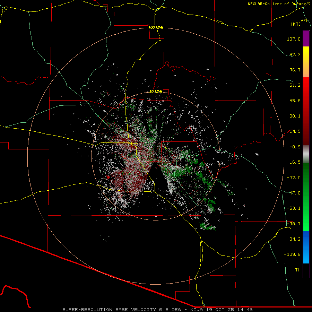Click the Super-Resolution Base Velocity caption at bottom
Screen dimensions: 312x312
coord(158,310)
